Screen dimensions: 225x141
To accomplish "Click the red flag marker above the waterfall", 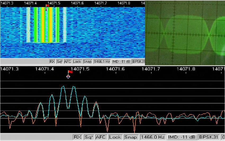I will [47, 6].
